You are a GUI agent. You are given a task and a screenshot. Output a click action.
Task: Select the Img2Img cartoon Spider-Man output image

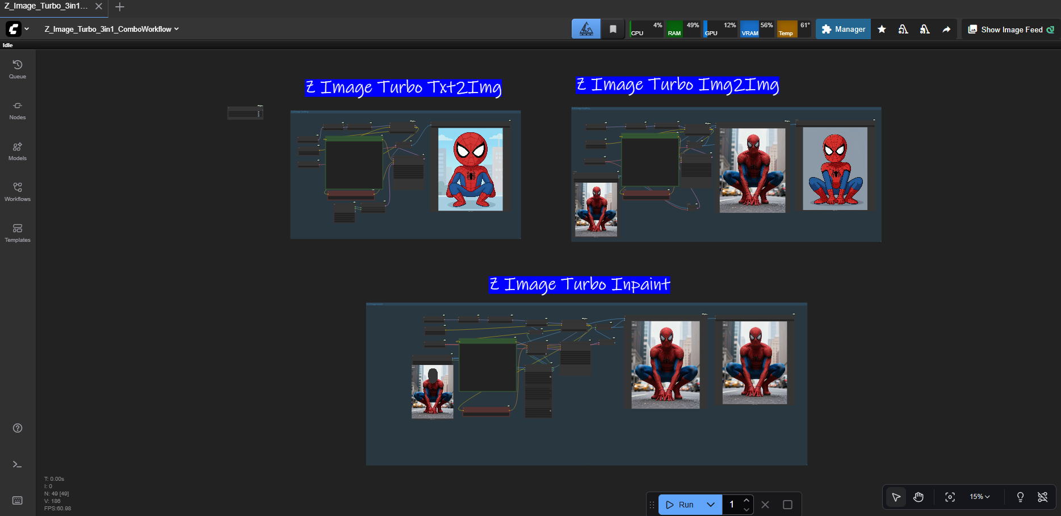point(835,169)
